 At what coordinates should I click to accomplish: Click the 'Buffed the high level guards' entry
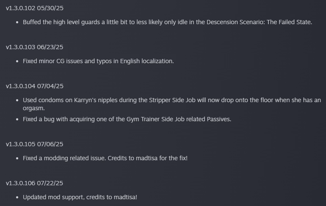click(x=167, y=22)
